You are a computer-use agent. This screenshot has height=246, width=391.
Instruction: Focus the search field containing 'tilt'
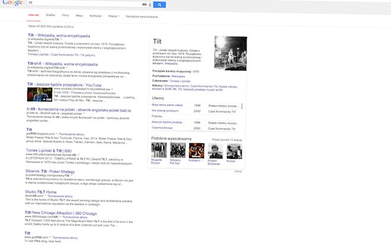(85, 3)
